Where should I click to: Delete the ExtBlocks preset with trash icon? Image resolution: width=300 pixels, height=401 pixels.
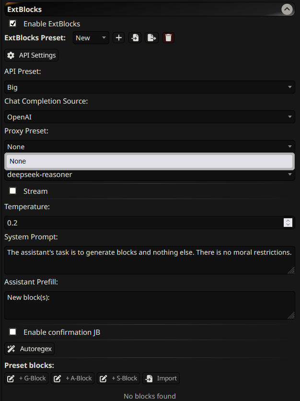coord(168,38)
